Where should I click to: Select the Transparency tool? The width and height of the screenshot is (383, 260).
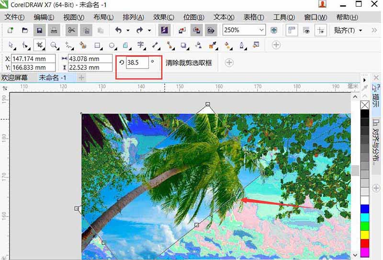(198, 45)
